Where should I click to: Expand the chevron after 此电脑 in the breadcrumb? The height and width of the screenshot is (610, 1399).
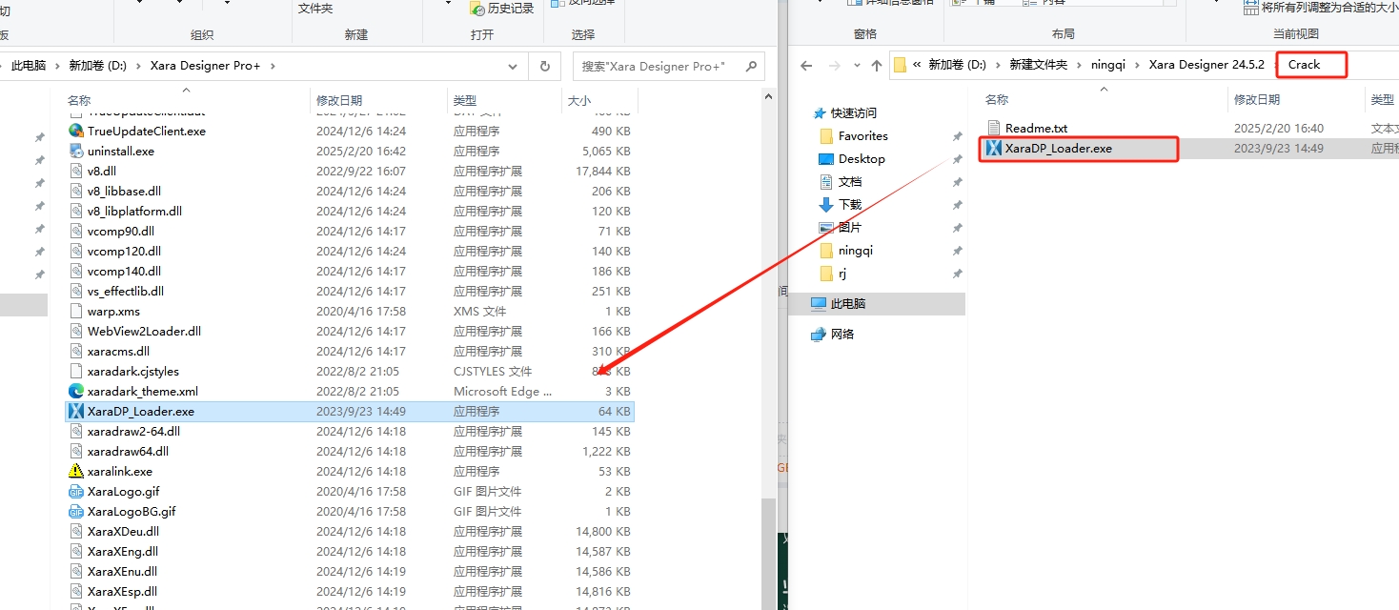56,66
